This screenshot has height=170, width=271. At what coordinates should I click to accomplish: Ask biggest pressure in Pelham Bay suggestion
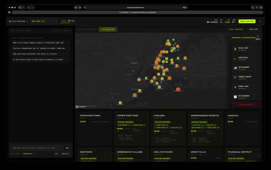pos(41,43)
